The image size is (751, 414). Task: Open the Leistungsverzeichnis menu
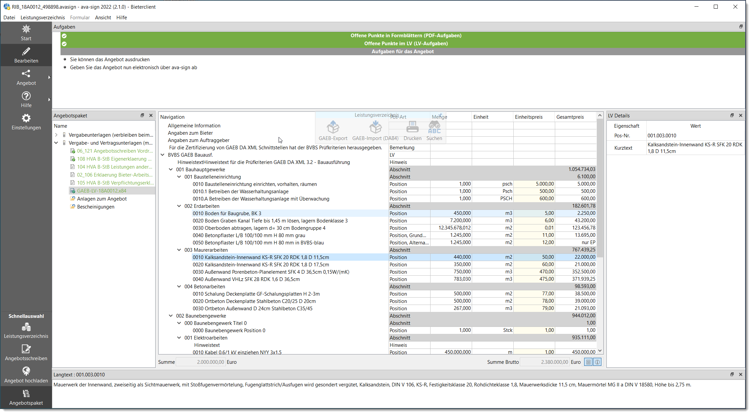(43, 17)
